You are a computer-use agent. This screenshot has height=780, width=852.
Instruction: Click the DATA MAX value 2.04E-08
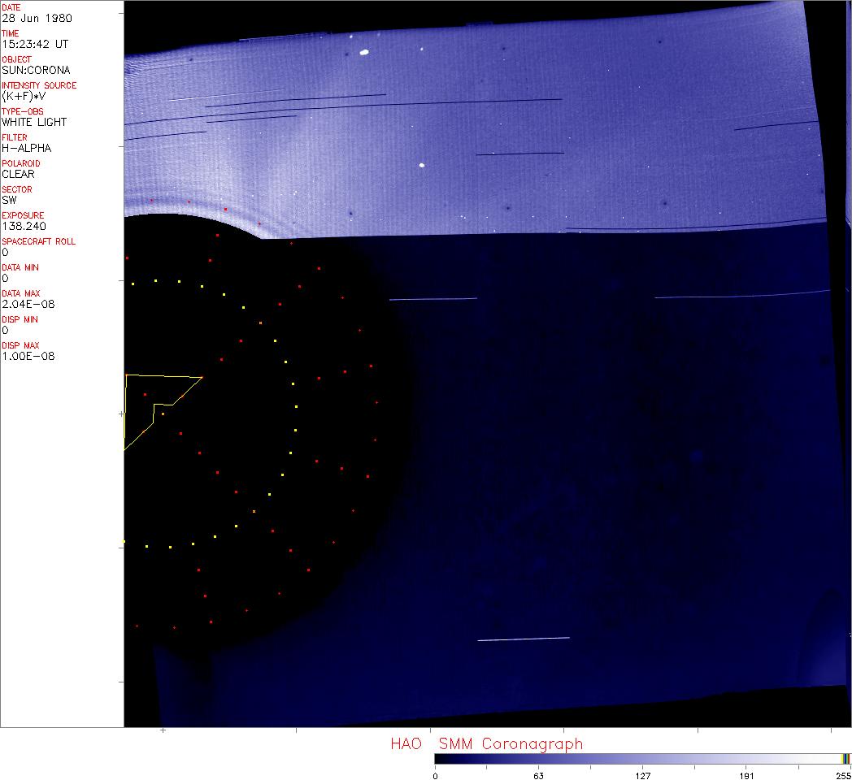click(28, 304)
